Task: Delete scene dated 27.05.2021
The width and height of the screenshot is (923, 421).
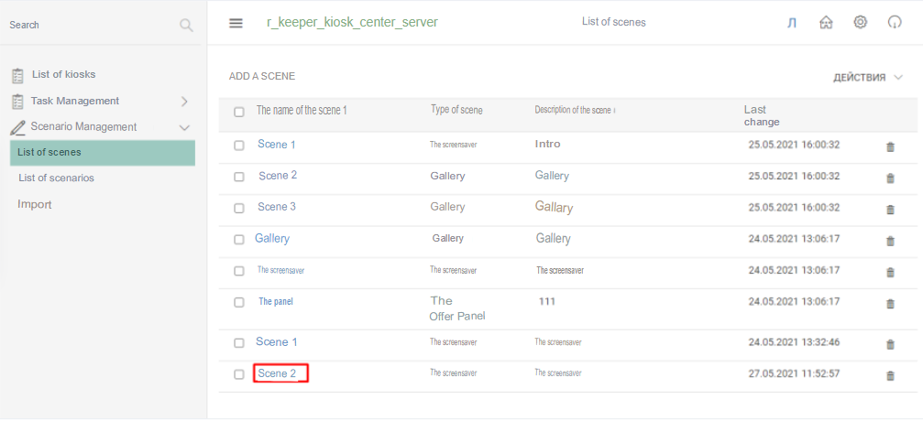Action: point(890,375)
